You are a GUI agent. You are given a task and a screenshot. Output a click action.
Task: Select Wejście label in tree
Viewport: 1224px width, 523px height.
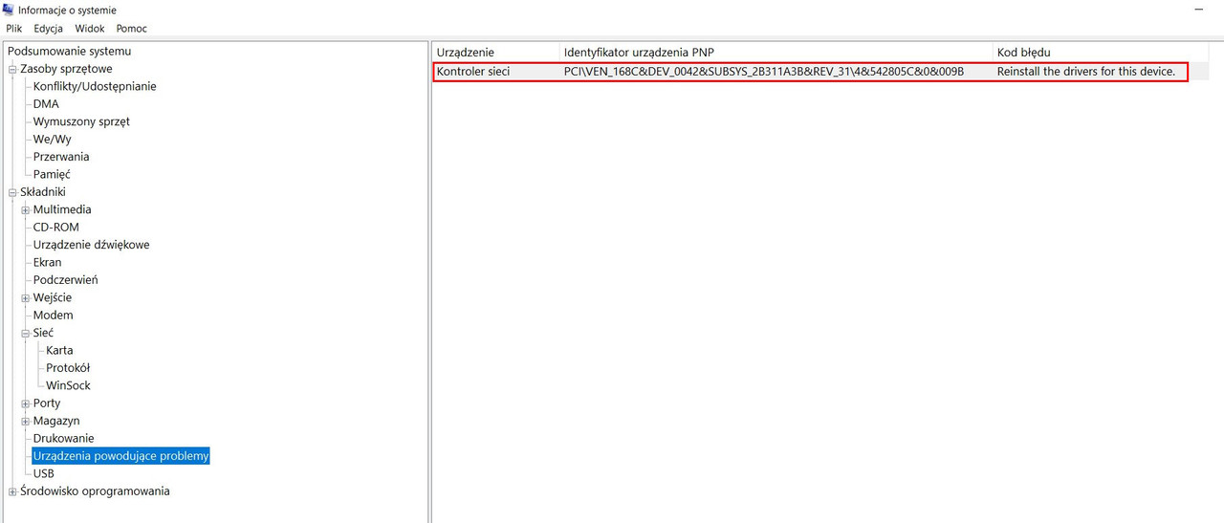click(53, 297)
